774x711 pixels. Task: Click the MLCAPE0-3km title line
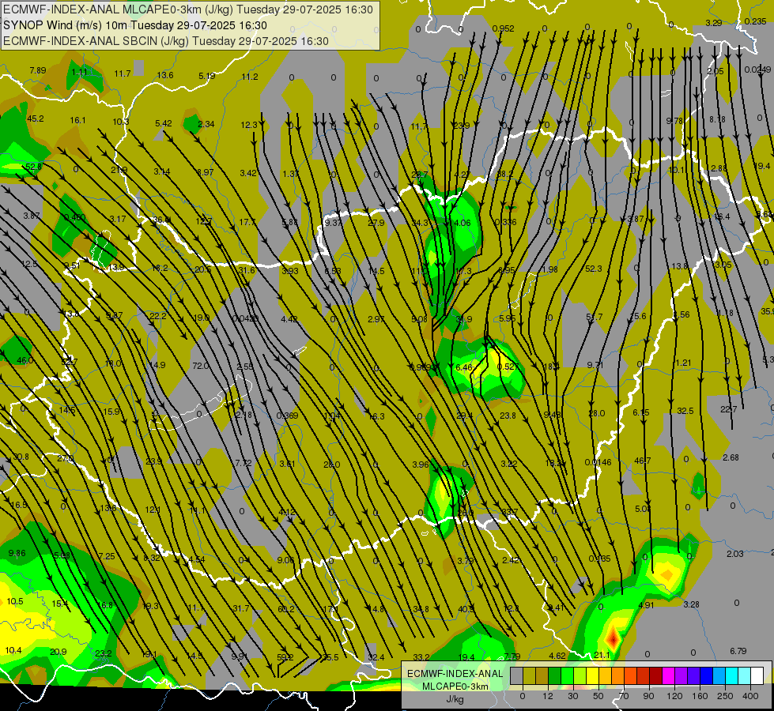tap(188, 9)
